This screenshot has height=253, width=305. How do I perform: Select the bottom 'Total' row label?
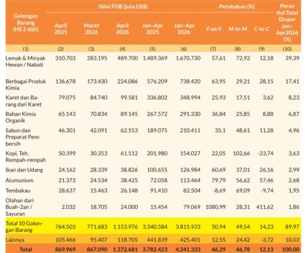click(26, 249)
